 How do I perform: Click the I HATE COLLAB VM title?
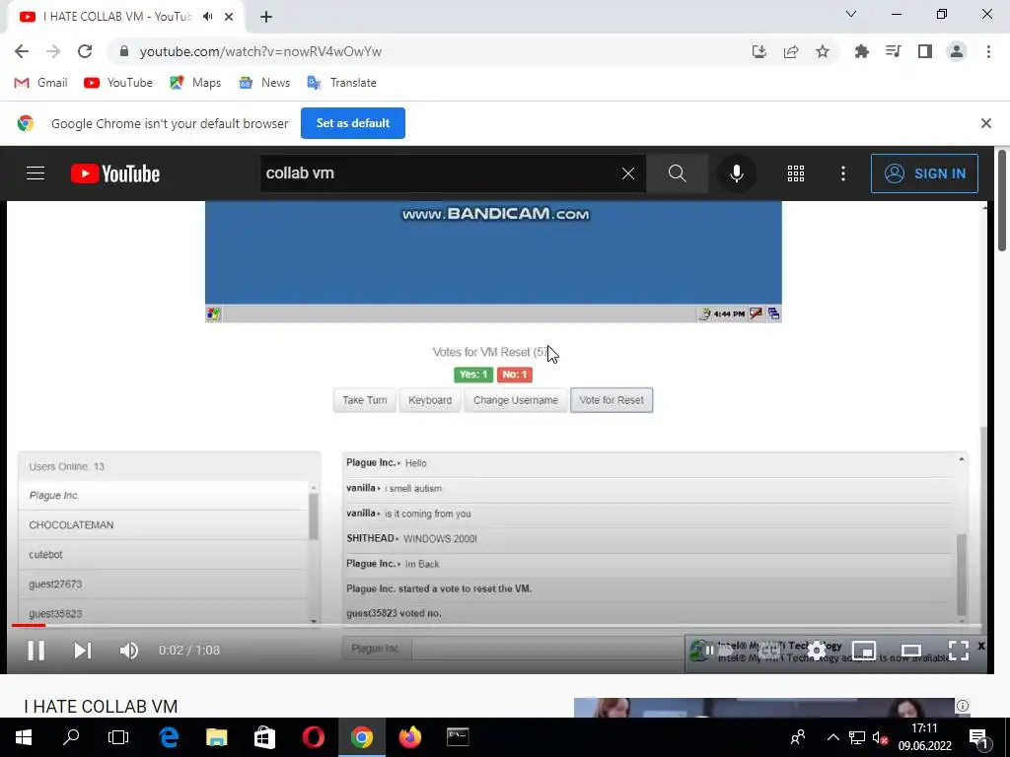click(x=101, y=706)
